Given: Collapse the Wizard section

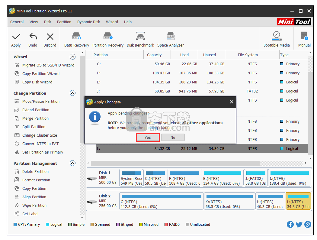Looking at the screenshot, I should pos(72,57).
